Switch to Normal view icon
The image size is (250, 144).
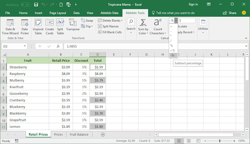click(179, 141)
